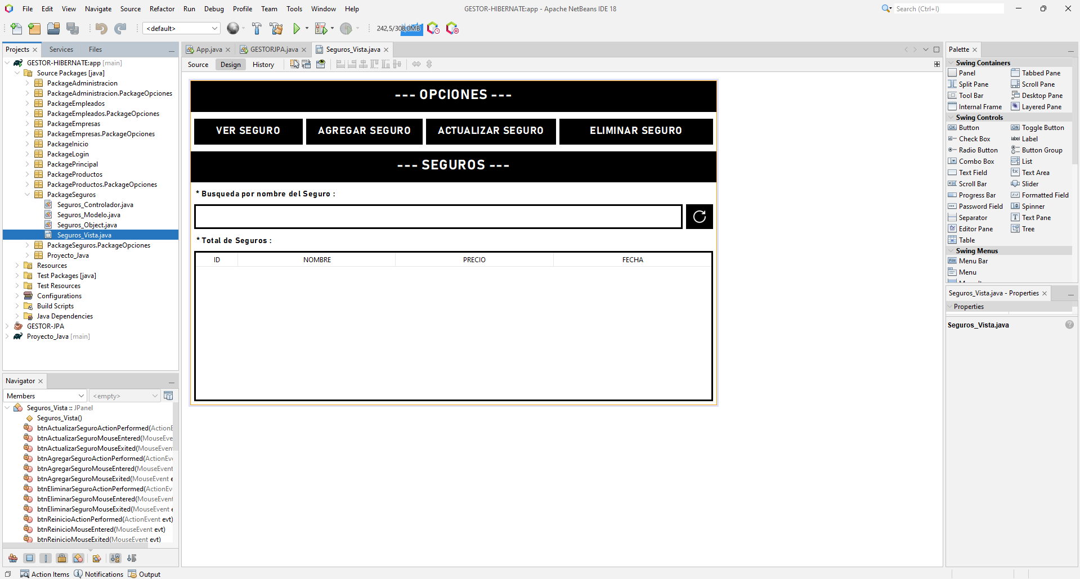Toggle Show Inner Classes filter in Navigator
Viewport: 1080px width, 579px height.
tap(78, 558)
